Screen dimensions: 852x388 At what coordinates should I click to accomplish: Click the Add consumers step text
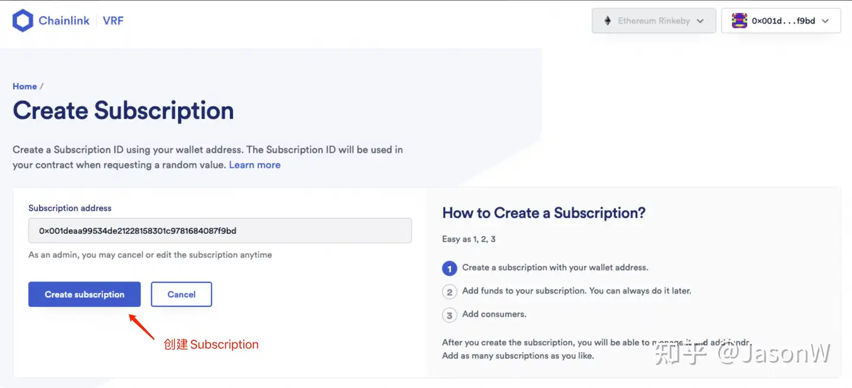tap(494, 314)
